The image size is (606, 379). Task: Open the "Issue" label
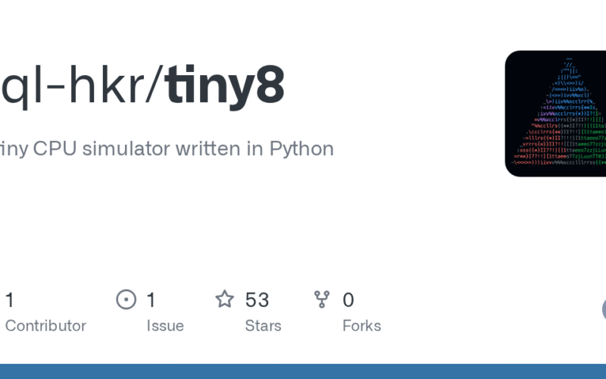coord(165,326)
